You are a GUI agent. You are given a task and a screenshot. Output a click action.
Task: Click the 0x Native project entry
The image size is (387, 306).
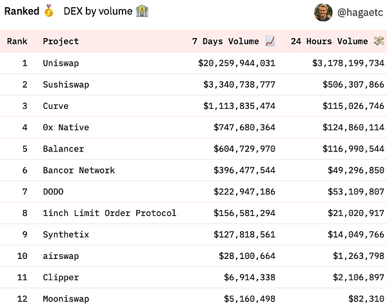coord(66,128)
